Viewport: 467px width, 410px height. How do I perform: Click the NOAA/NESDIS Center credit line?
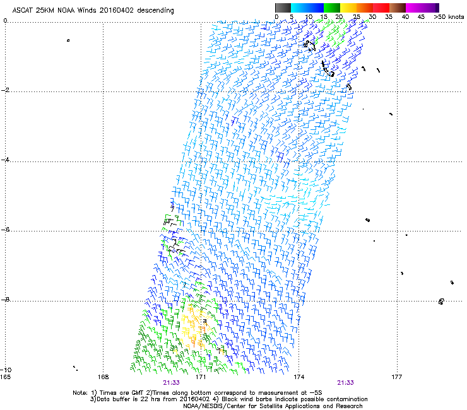pyautogui.click(x=273, y=406)
